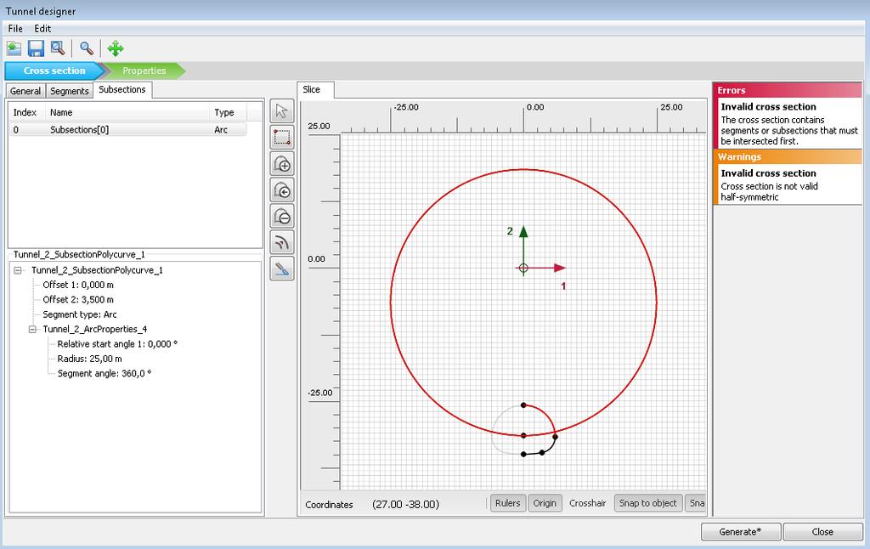The height and width of the screenshot is (549, 870).
Task: Toggle Snap to object
Action: [648, 503]
